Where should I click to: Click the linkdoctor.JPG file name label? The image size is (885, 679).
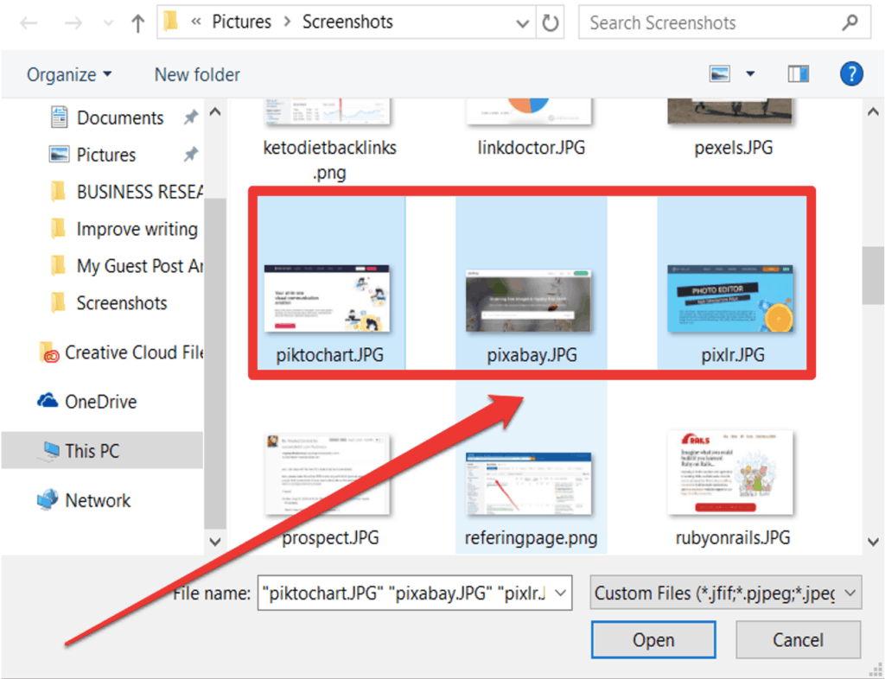(x=532, y=148)
